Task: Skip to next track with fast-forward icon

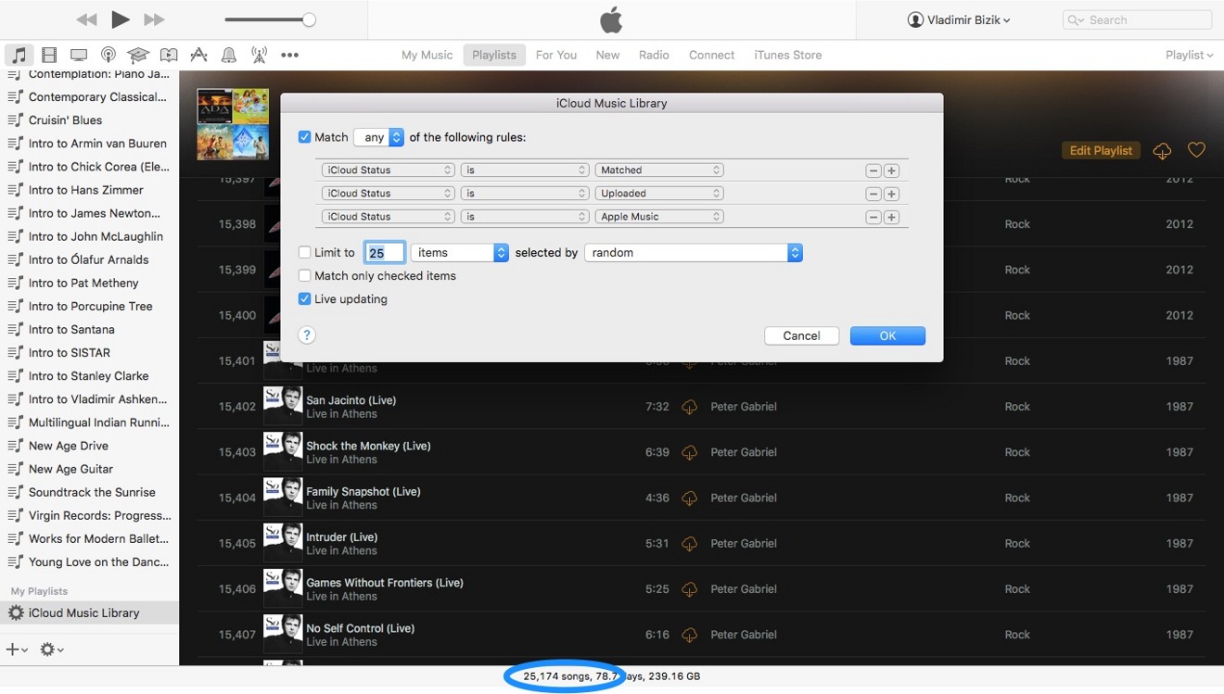Action: [154, 19]
